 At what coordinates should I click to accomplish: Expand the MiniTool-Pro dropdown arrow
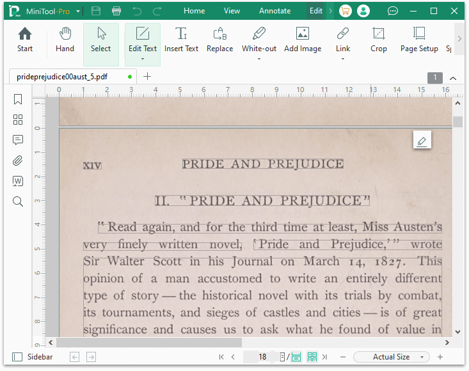[78, 12]
